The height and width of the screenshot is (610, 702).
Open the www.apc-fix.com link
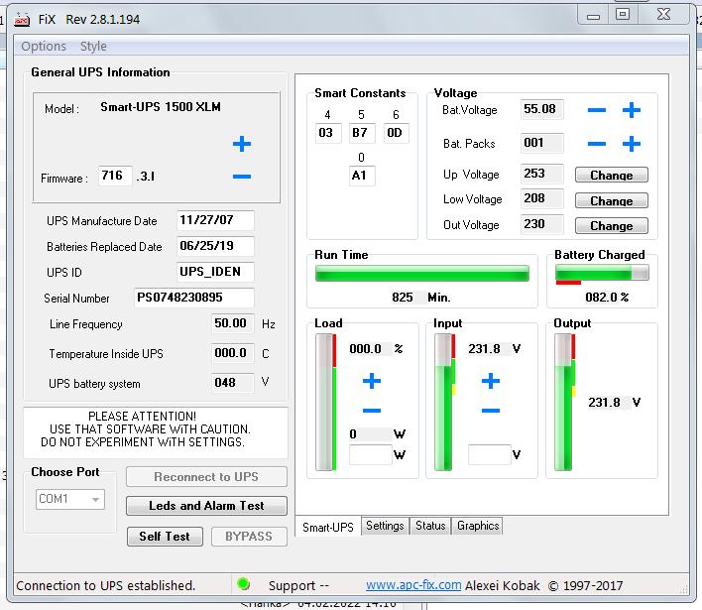tap(413, 585)
